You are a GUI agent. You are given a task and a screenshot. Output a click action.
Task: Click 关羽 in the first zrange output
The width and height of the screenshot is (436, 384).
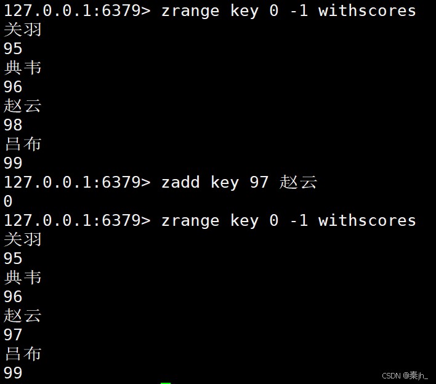pyautogui.click(x=23, y=30)
